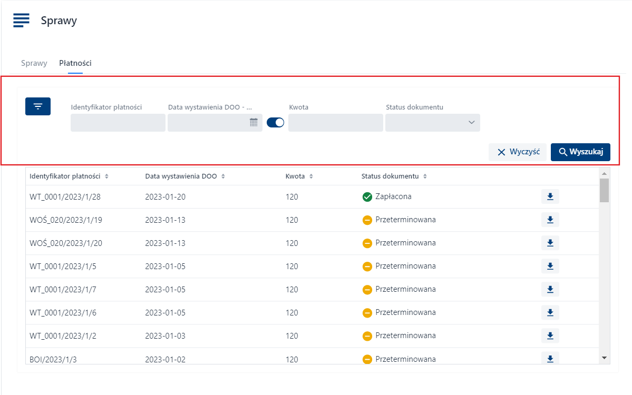Select the Płatności tab
This screenshot has width=632, height=395.
tap(75, 63)
